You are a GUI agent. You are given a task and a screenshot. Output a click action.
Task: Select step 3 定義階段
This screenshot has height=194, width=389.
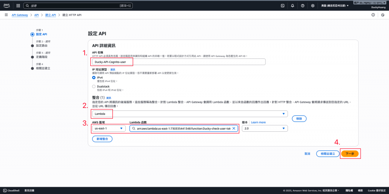coord(42,57)
